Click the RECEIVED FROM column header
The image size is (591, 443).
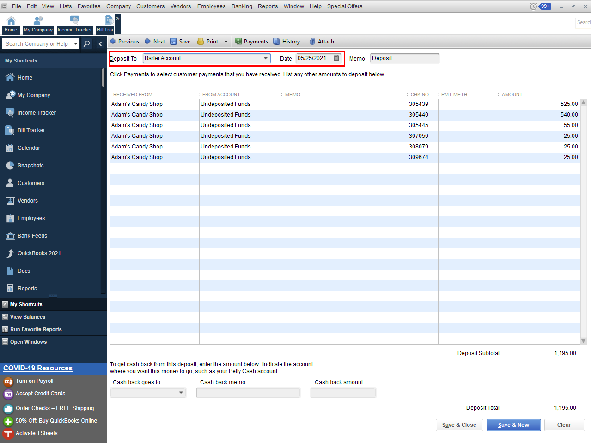tap(133, 94)
